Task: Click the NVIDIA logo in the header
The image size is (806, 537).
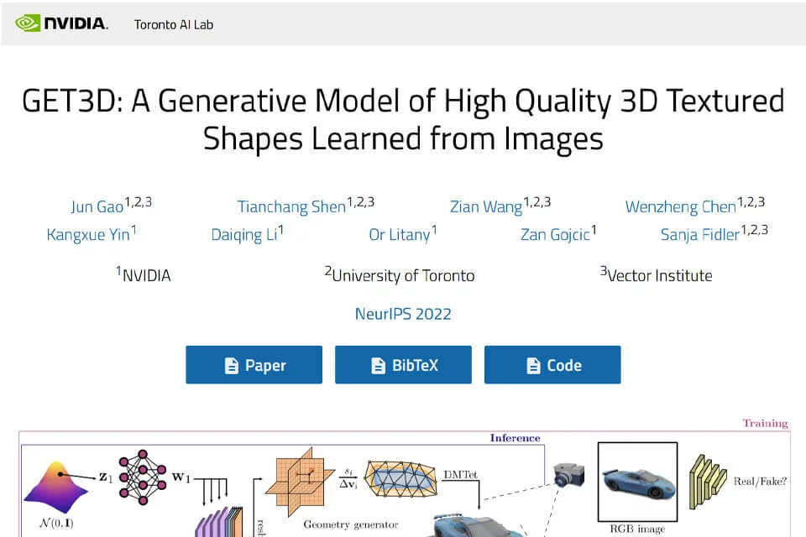Action: click(61, 23)
